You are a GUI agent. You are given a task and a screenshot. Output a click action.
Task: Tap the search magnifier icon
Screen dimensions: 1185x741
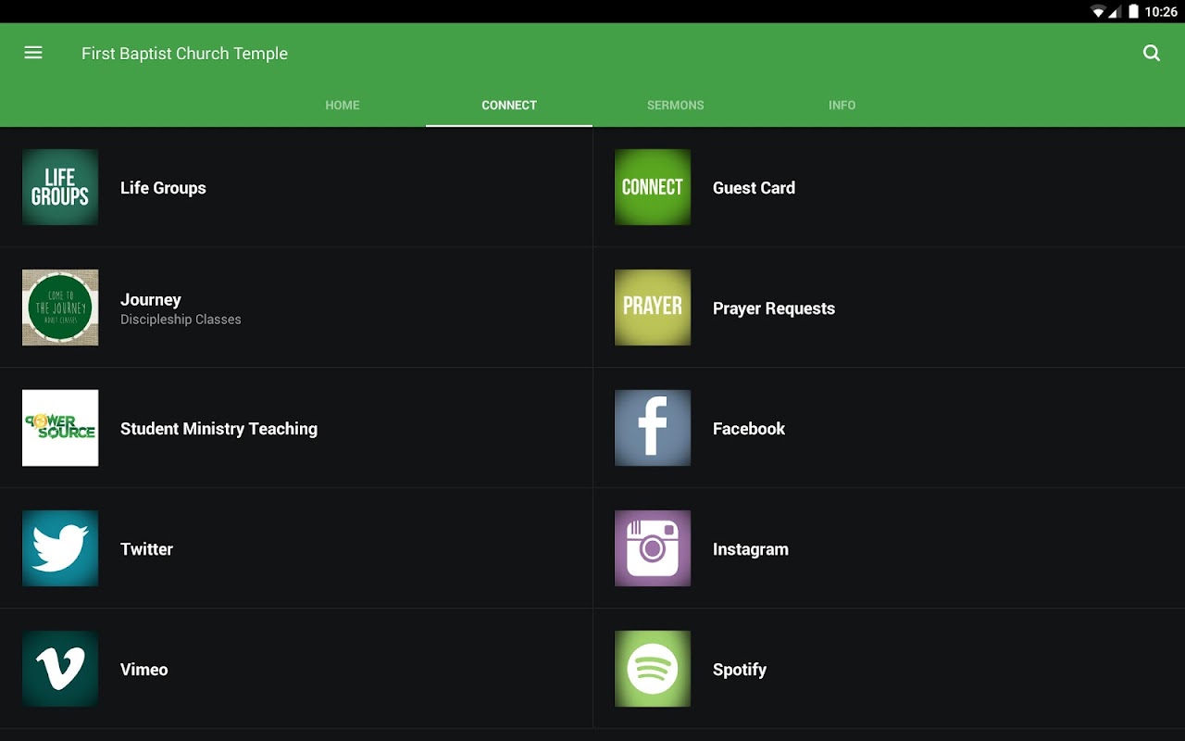(1152, 53)
